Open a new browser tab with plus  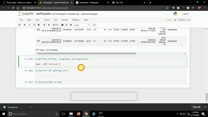tap(150, 3)
